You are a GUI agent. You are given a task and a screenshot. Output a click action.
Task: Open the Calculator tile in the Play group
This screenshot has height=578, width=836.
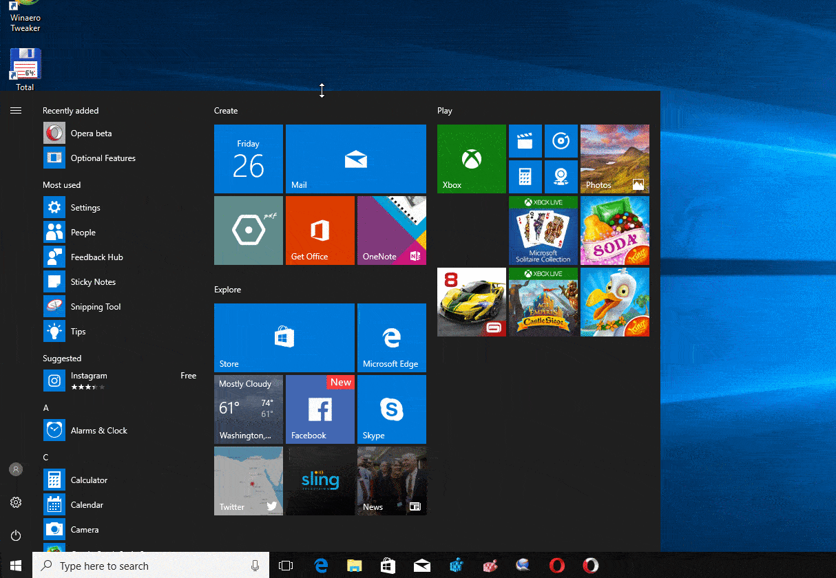525,176
